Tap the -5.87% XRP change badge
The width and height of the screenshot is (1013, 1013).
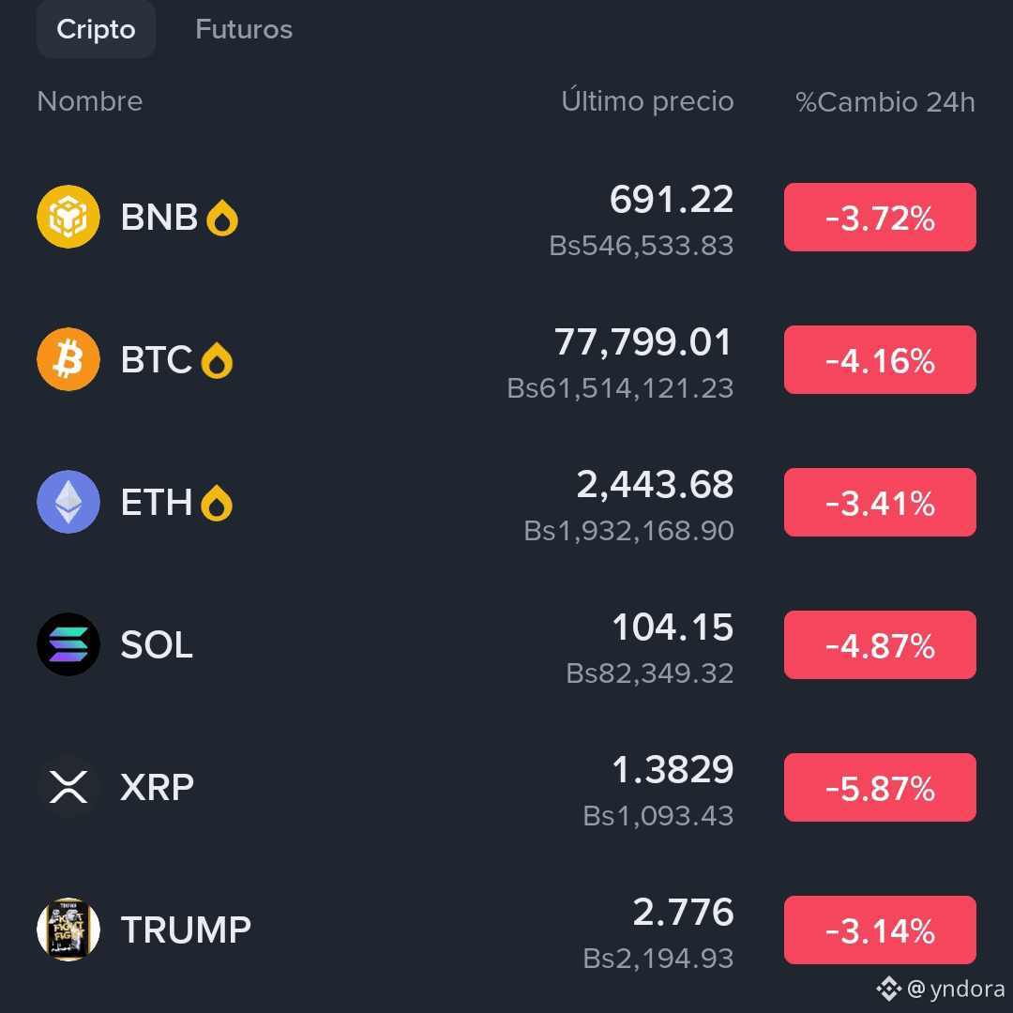(880, 788)
